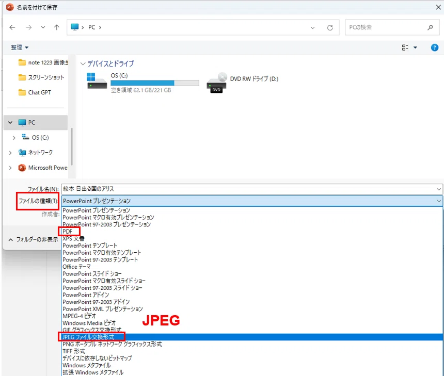Select OS (C:) in navigation pane

35,138
